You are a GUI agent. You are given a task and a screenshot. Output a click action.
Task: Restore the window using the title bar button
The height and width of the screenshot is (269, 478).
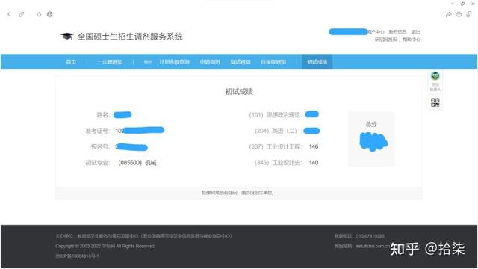pyautogui.click(x=462, y=4)
